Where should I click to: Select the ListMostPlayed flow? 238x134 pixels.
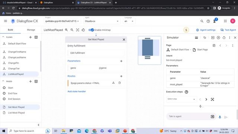[20, 74]
